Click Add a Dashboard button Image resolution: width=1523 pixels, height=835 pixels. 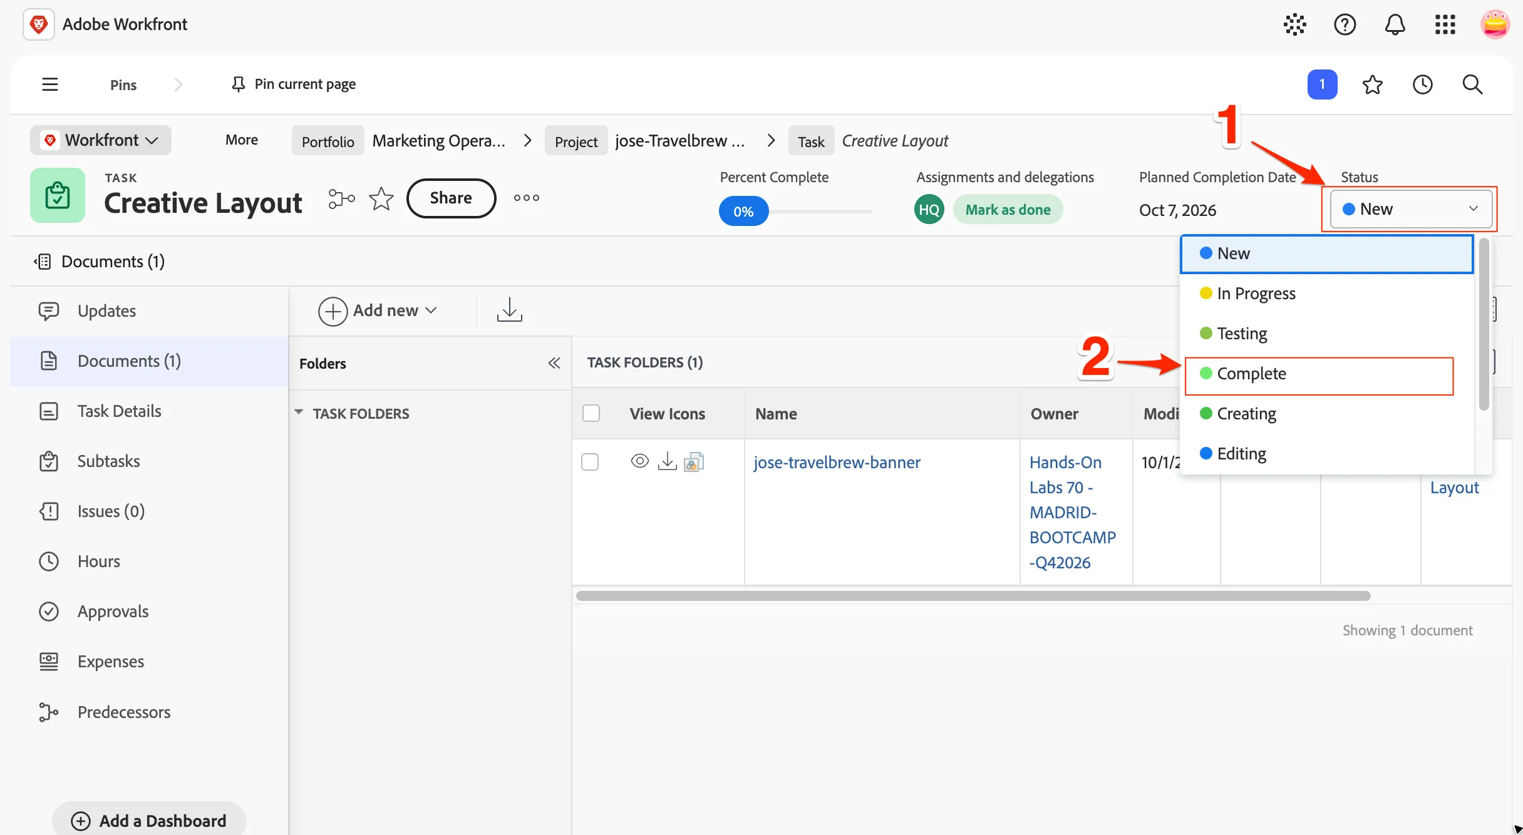[149, 821]
